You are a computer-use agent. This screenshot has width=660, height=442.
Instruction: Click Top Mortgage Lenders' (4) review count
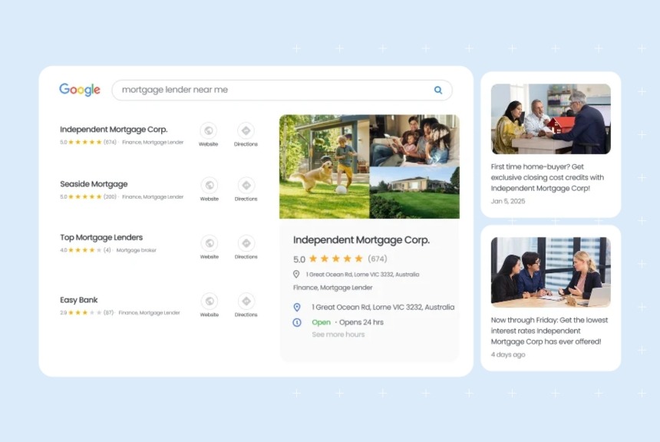[107, 250]
